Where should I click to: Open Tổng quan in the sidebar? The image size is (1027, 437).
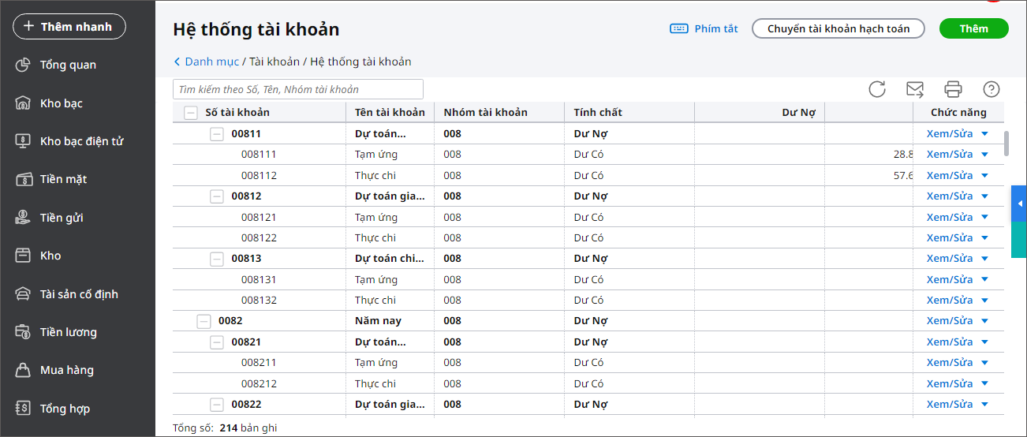(68, 65)
